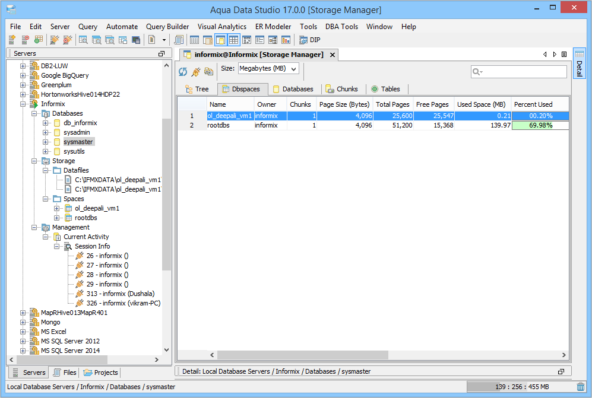Open the Files panel tab at bottom
The height and width of the screenshot is (398, 592).
[x=65, y=372]
